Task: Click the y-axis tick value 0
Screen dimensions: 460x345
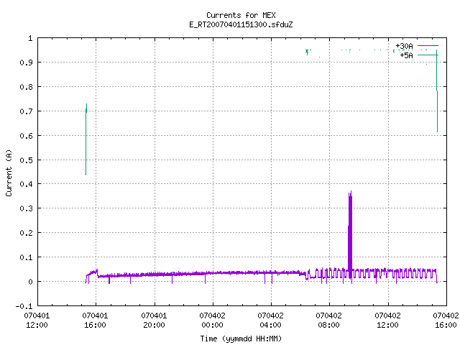Action: click(30, 282)
